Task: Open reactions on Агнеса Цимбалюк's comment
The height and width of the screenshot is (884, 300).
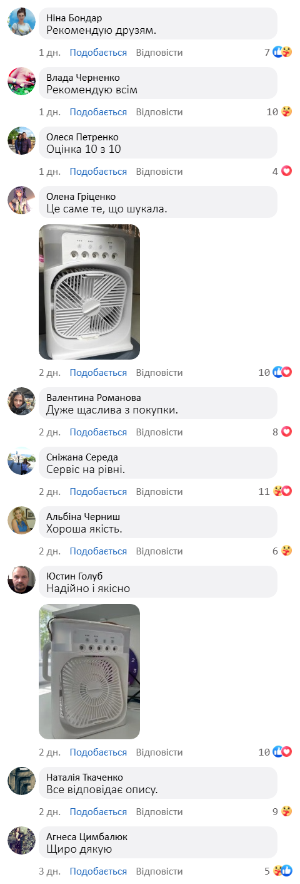Action: (282, 871)
